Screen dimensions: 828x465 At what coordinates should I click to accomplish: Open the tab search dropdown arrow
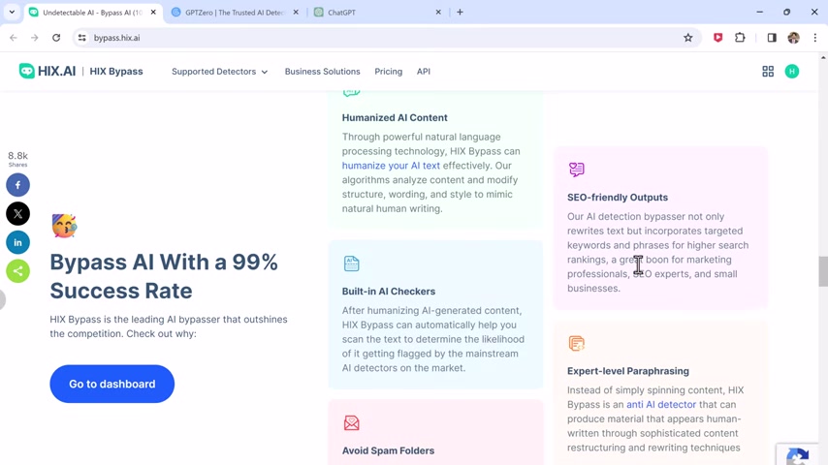point(12,13)
